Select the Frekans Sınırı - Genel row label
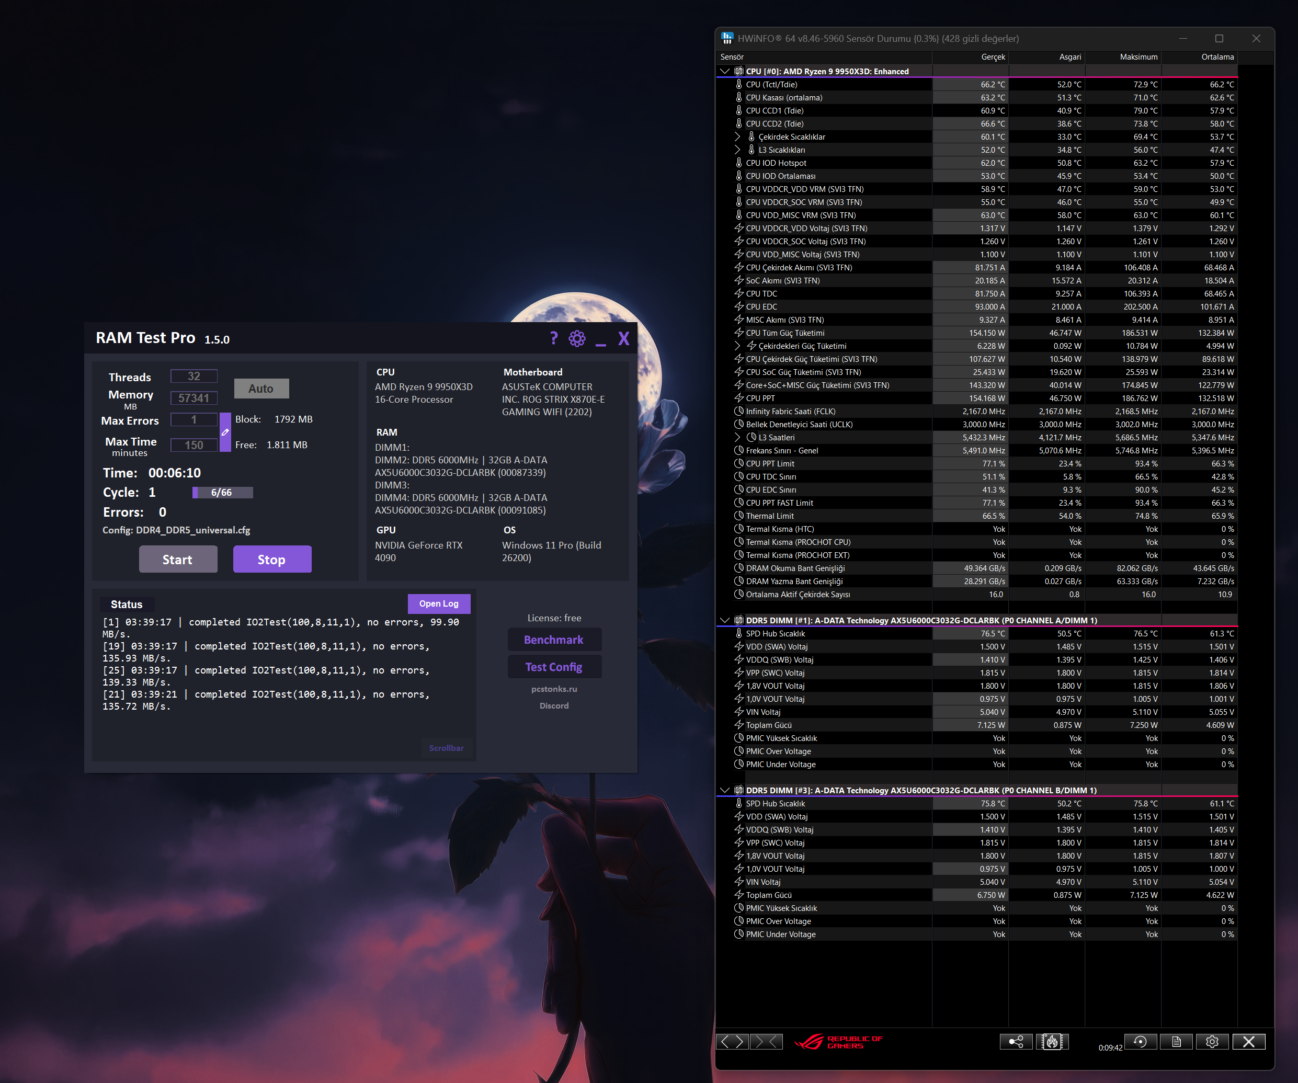 pos(782,451)
